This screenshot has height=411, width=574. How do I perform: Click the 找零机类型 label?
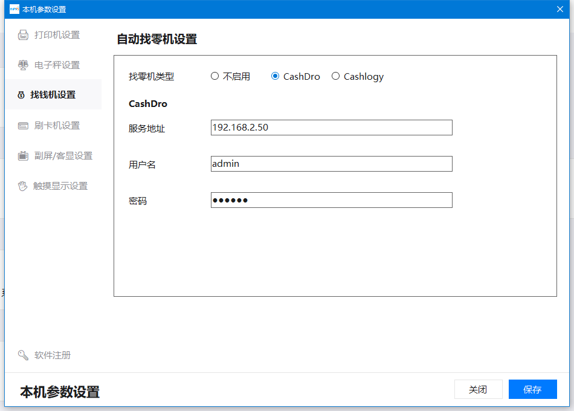click(151, 77)
